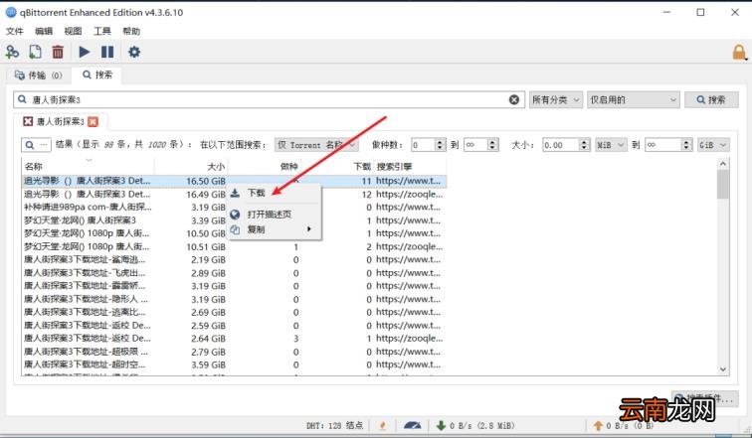Open options via the gear icon

click(x=134, y=52)
